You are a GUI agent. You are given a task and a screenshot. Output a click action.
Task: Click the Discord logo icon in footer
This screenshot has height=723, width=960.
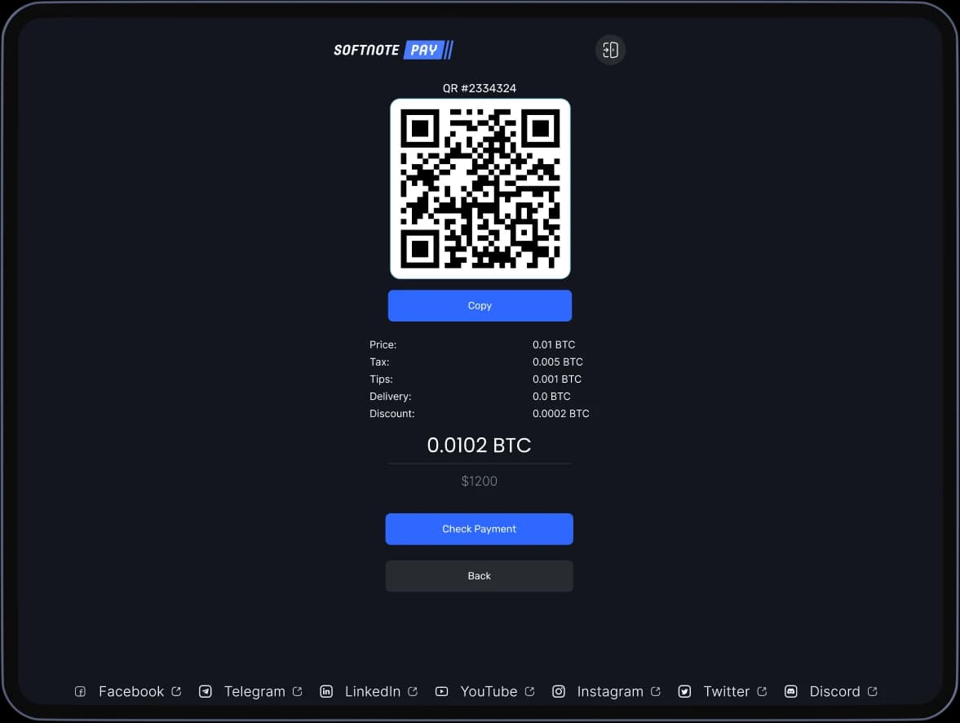point(790,692)
